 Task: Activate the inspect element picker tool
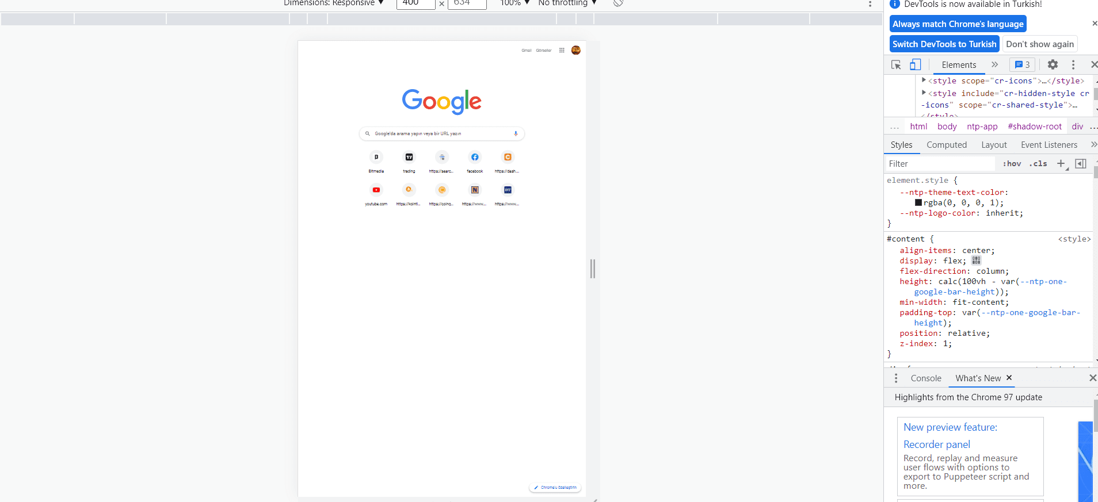(896, 65)
